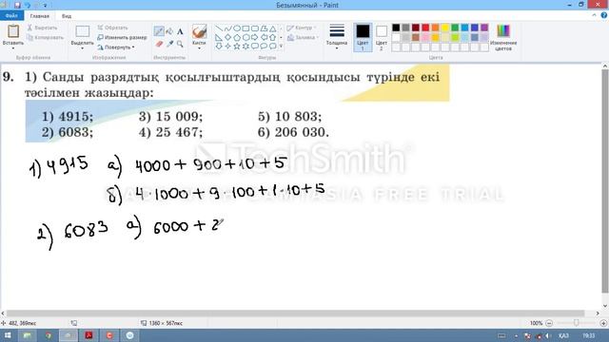Open the Кисти (Brushes) dropdown arrow

199,47
